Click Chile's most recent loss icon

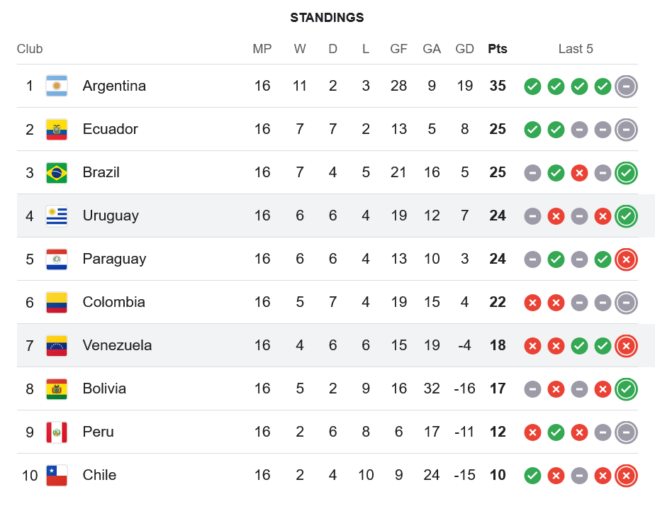pos(626,476)
